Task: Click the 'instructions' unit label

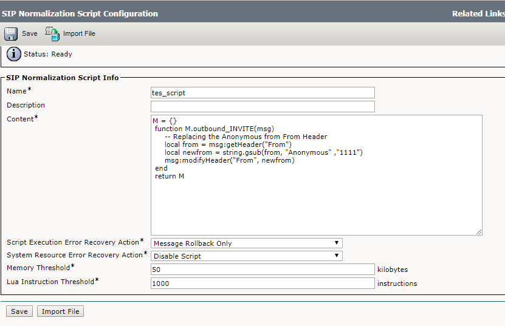Action: pos(397,283)
